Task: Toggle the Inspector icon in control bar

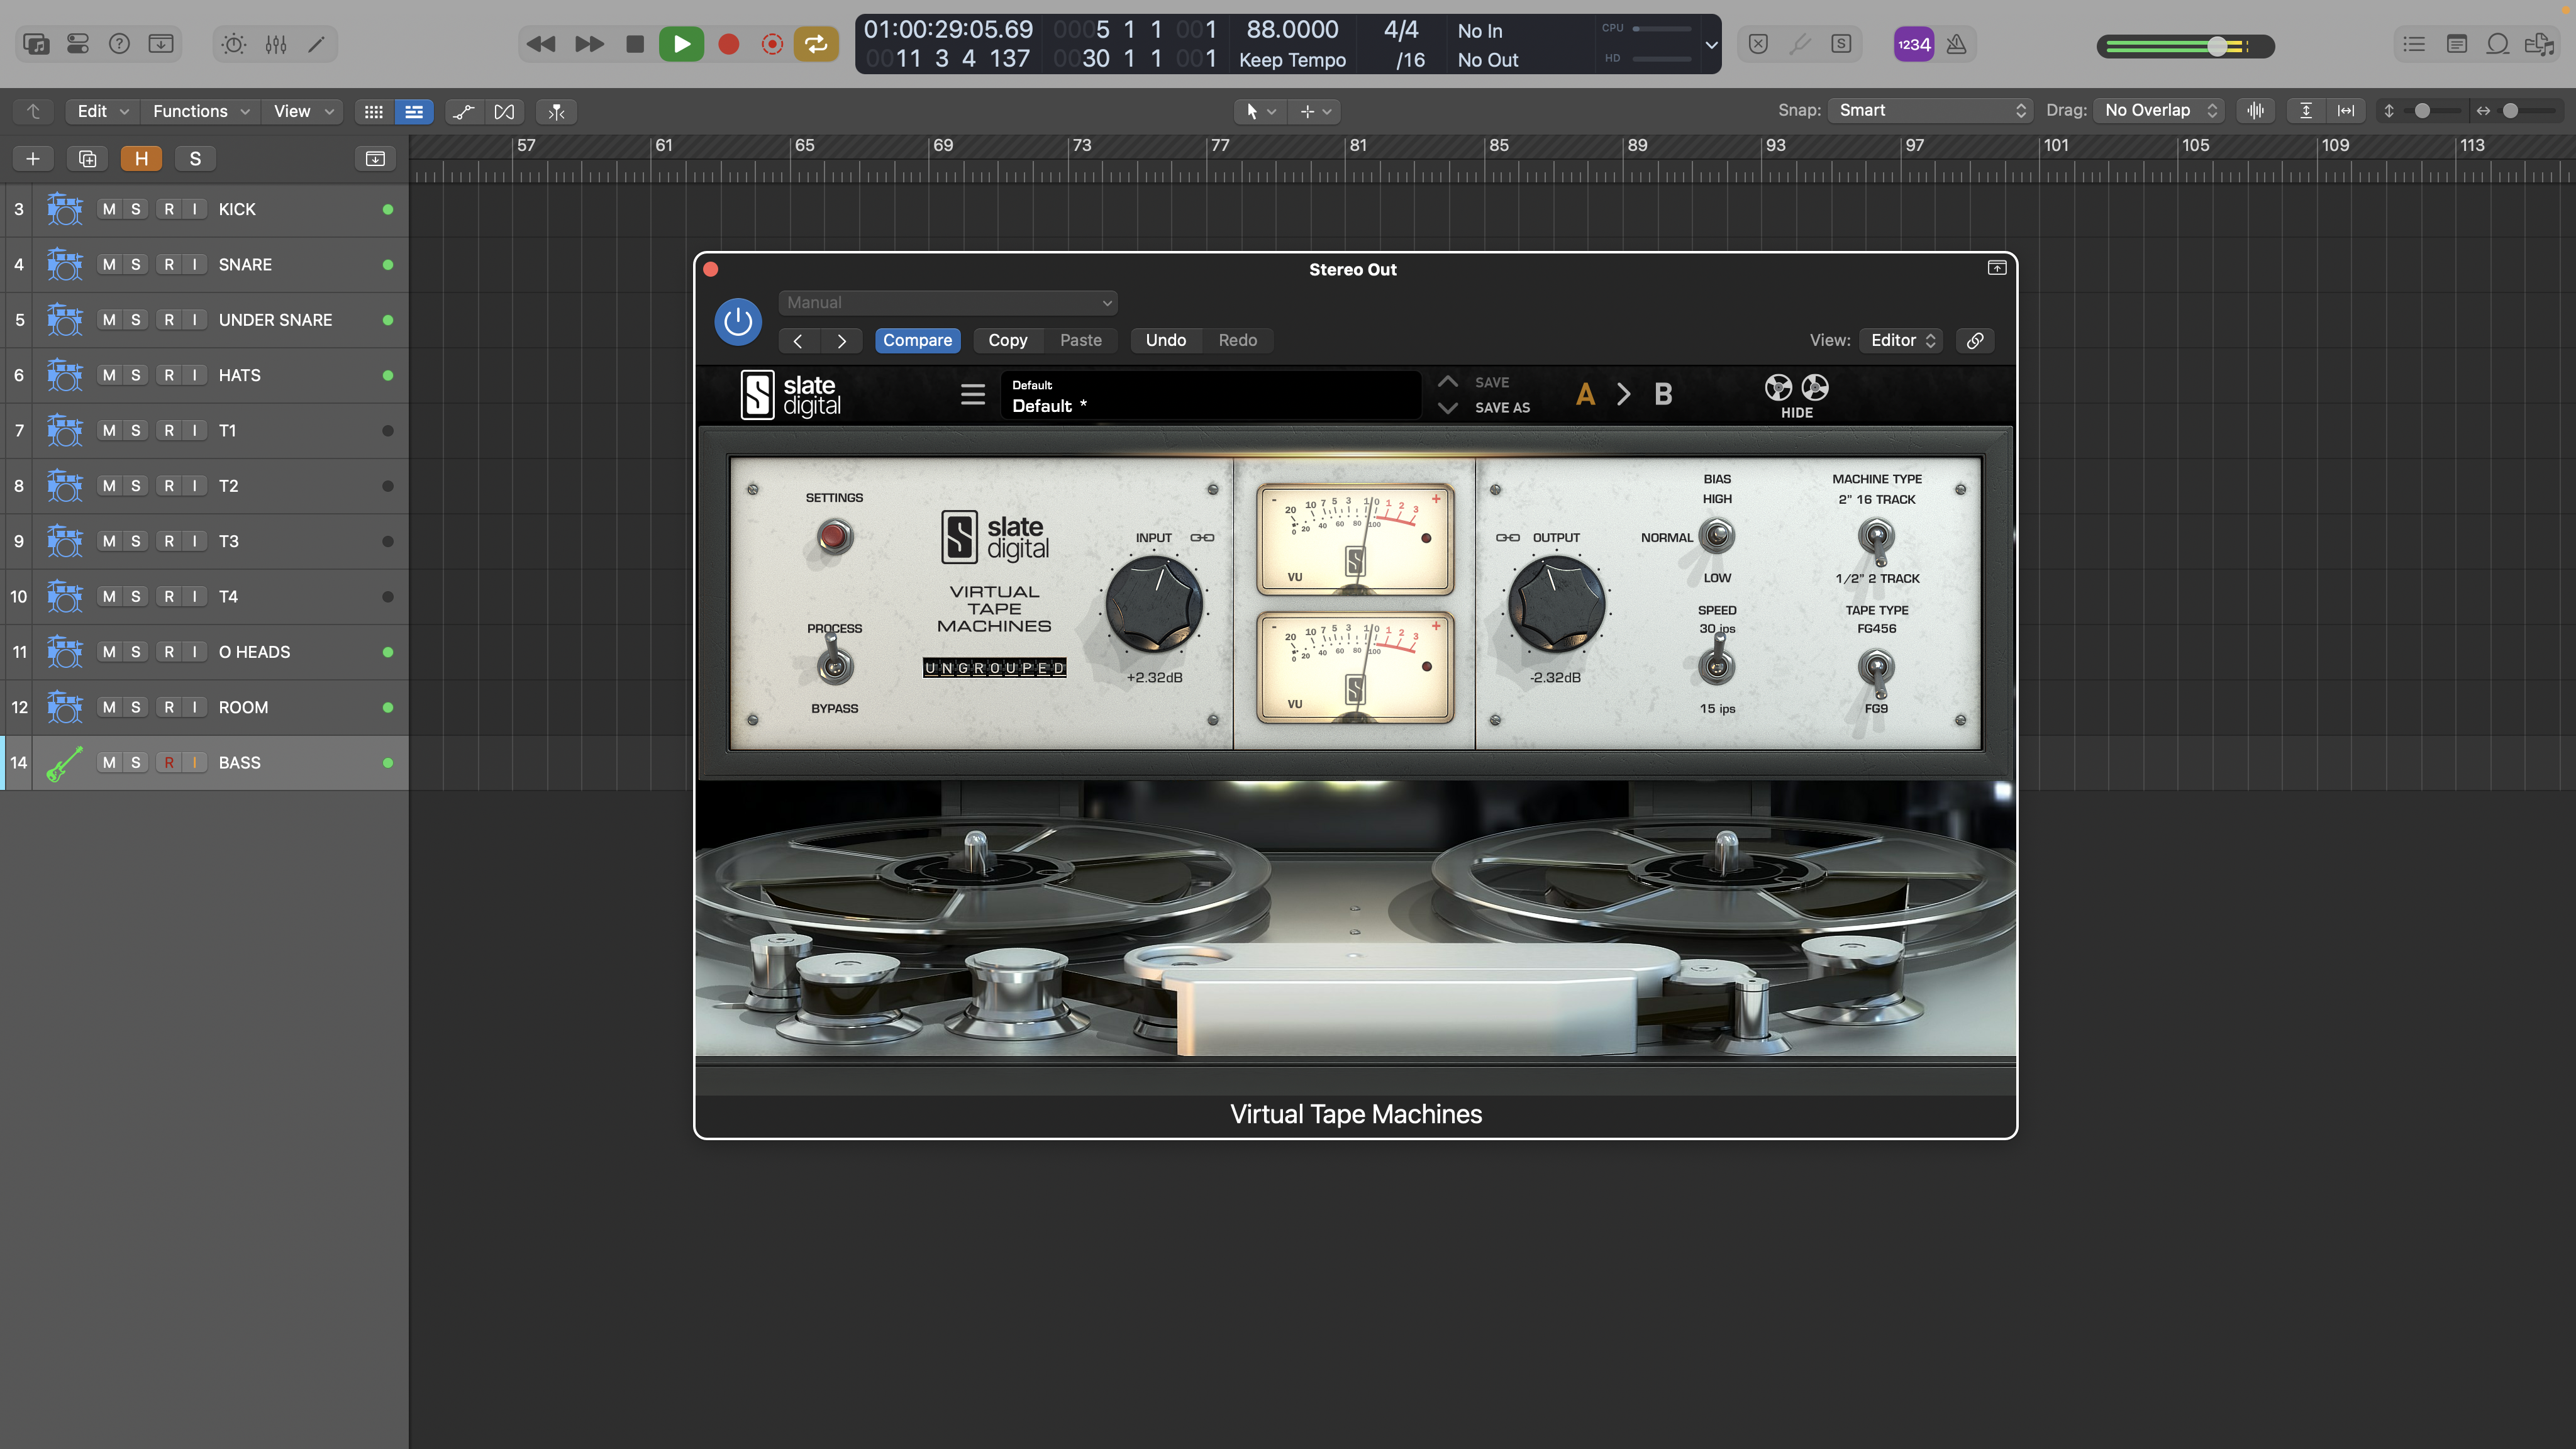Action: point(78,44)
